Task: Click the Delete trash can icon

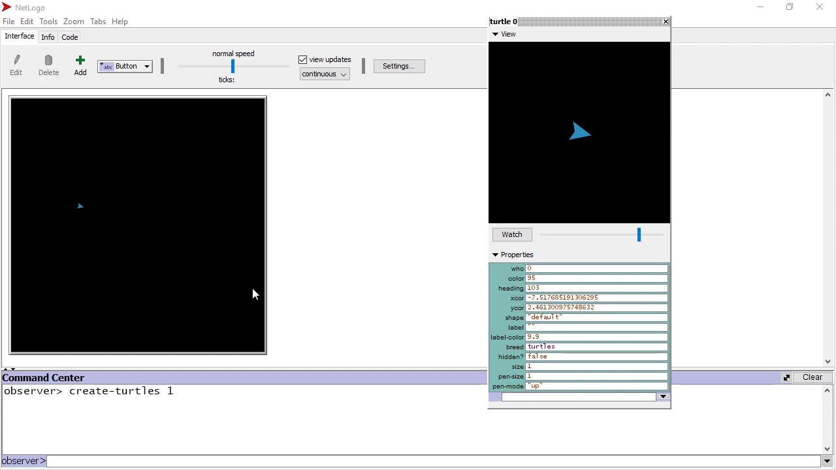Action: coord(48,61)
